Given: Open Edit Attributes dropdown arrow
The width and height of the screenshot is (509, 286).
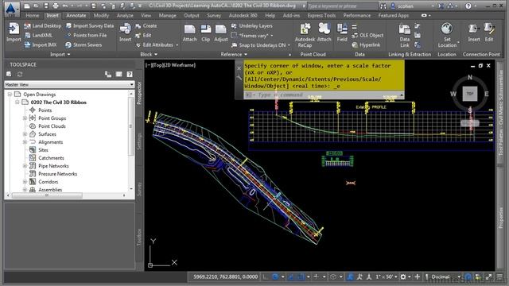Looking at the screenshot, I should click(x=177, y=45).
